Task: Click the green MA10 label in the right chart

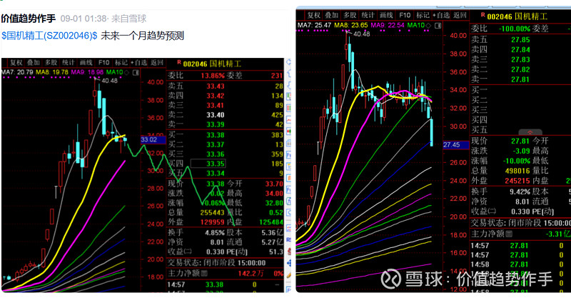Action: click(x=416, y=25)
